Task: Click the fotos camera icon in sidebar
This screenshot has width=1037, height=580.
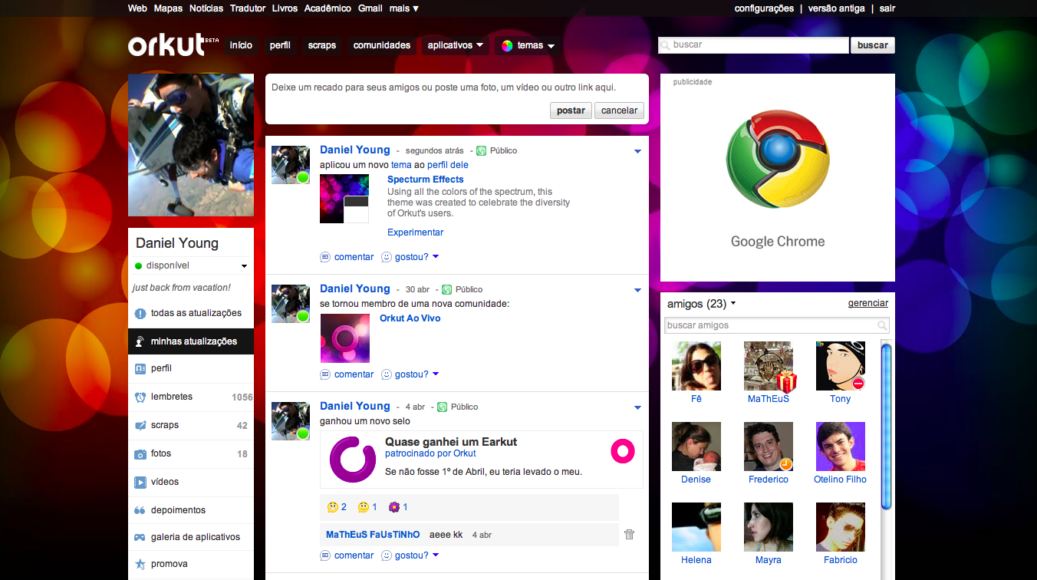Action: click(140, 454)
